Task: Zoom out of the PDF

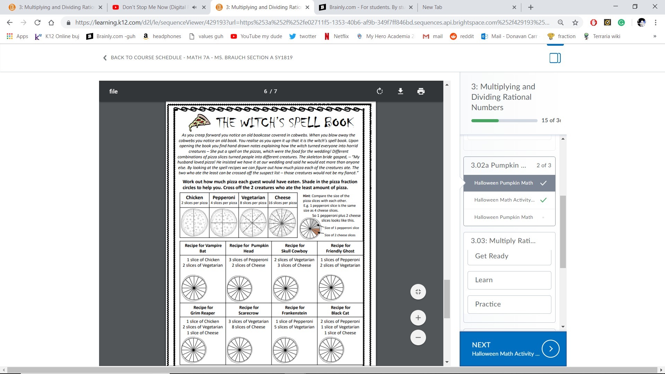Action: pos(418,338)
